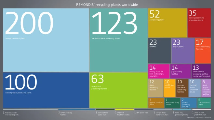Click the orange 10 landfill gas plants tile
Viewport: 214px width, 120px height.
point(169,88)
